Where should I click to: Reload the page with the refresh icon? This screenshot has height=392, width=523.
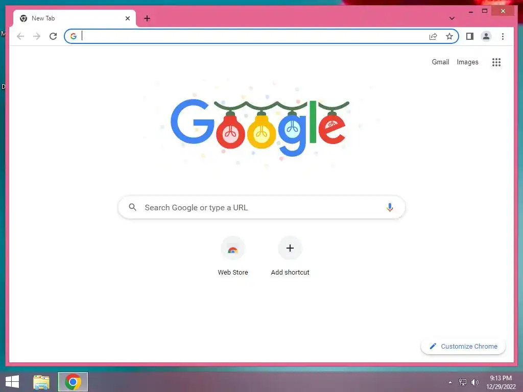pos(53,36)
